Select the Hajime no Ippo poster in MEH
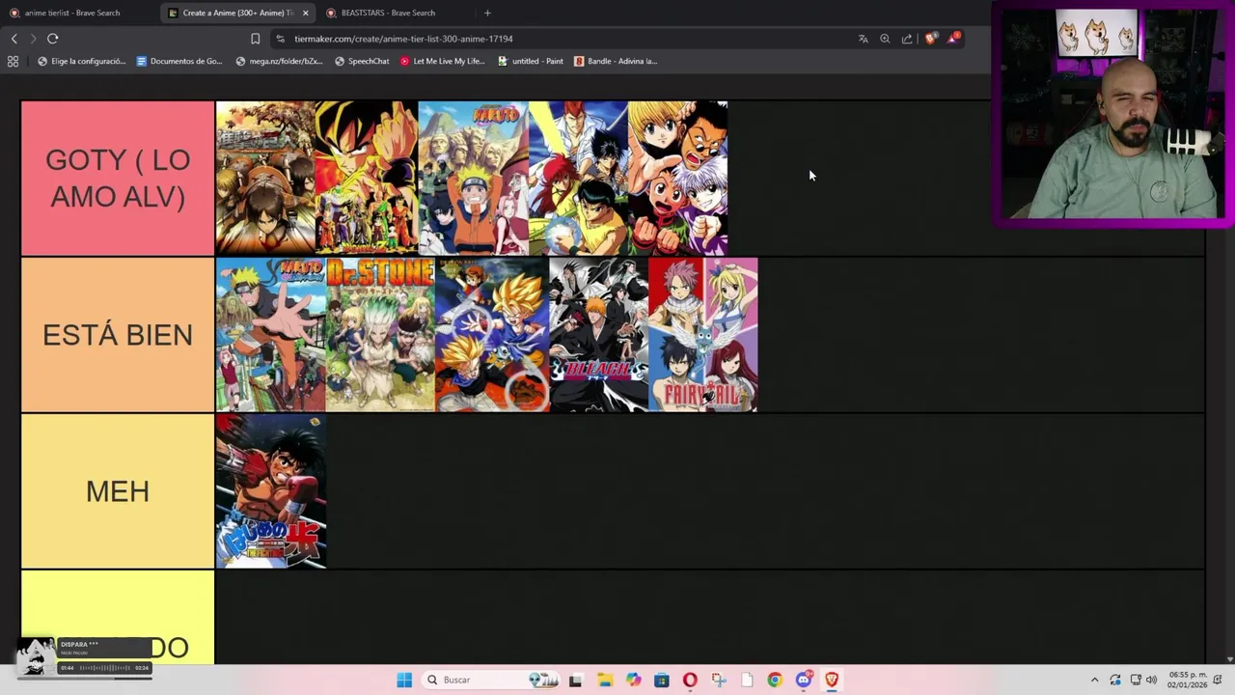Viewport: 1235px width, 695px height. tap(271, 491)
